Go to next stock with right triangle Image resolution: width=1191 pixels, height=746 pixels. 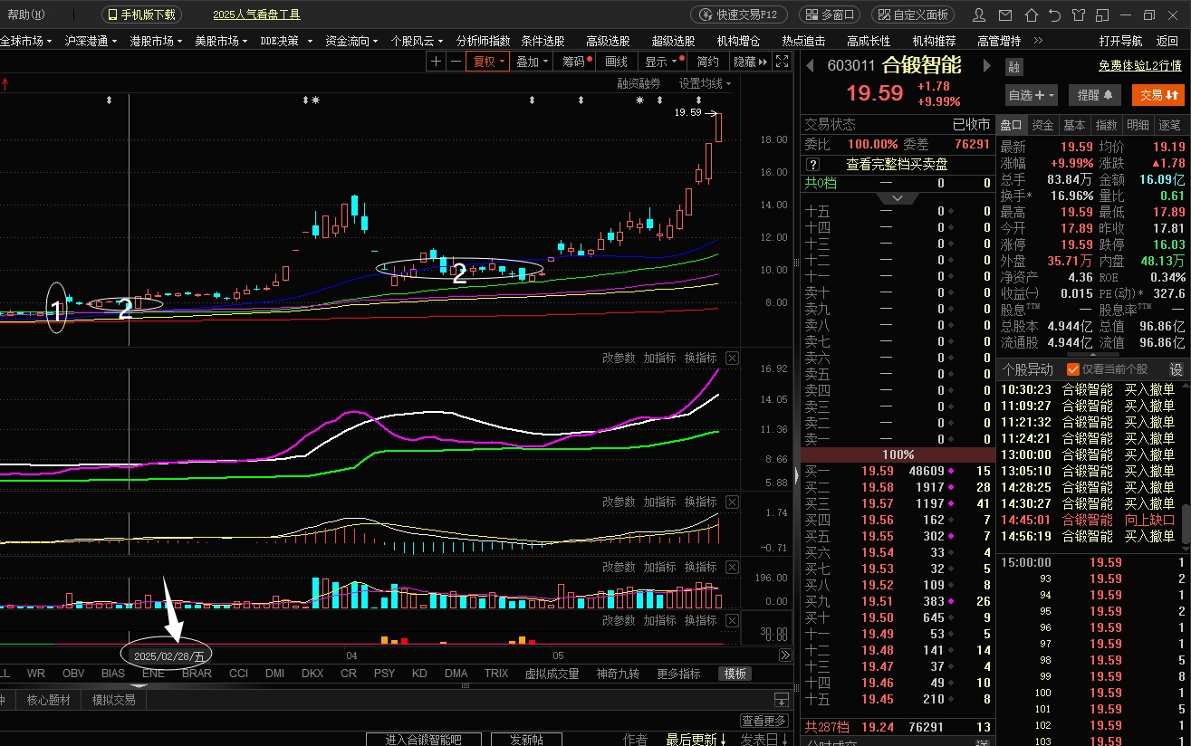point(985,66)
